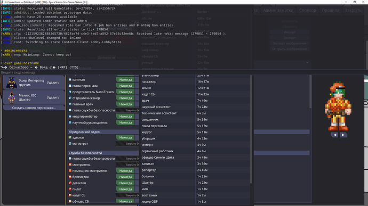This screenshot has height=206, width=368.
Task: Click Создать нового персонажа button
Action: coord(34,108)
